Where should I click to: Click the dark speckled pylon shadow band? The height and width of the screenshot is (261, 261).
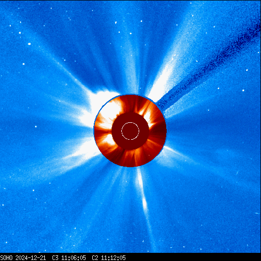point(209,66)
